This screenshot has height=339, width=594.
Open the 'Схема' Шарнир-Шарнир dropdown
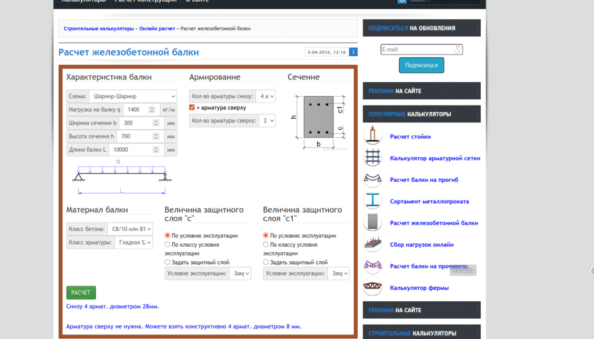[x=132, y=96]
